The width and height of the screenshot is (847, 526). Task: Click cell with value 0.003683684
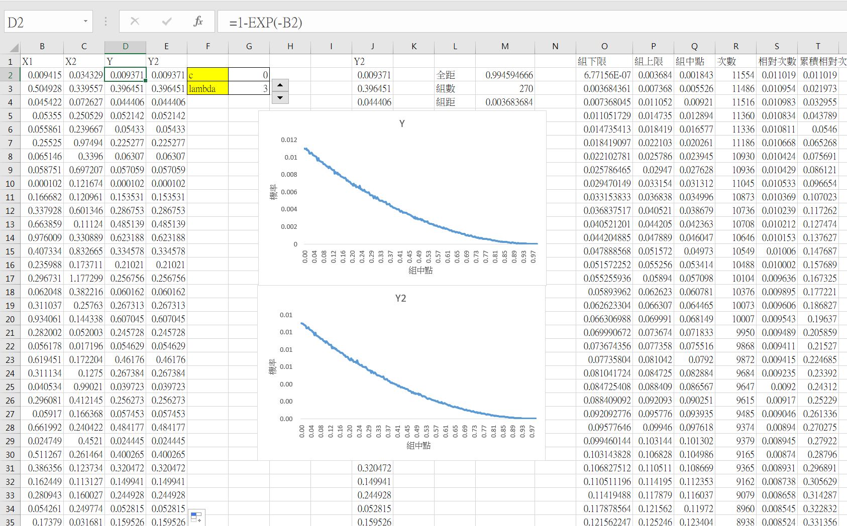pyautogui.click(x=505, y=102)
